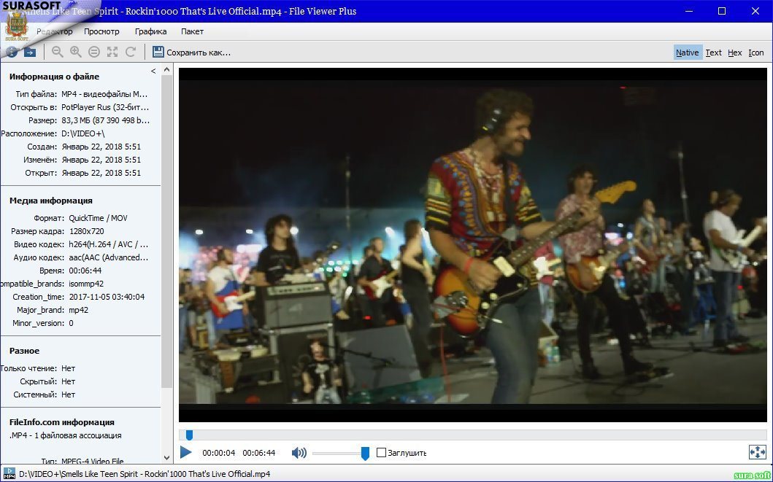Toggle the file info panel icon
The image size is (773, 482).
tap(12, 53)
